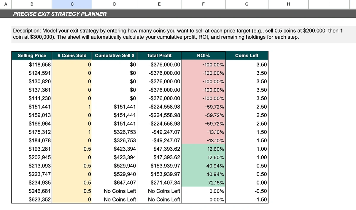The image size is (356, 210).
Task: Click a No Coins Left cell in Total Profit
Action: (159, 191)
